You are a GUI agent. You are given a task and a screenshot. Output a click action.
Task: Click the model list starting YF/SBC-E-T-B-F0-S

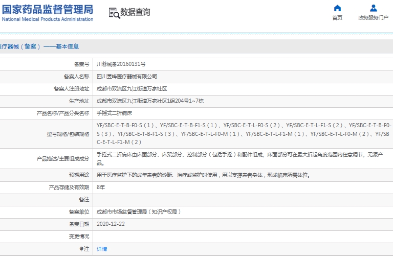point(244,134)
